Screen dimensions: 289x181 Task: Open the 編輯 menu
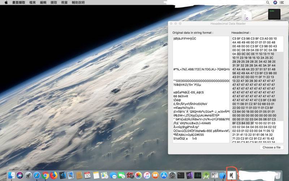pos(43,2)
